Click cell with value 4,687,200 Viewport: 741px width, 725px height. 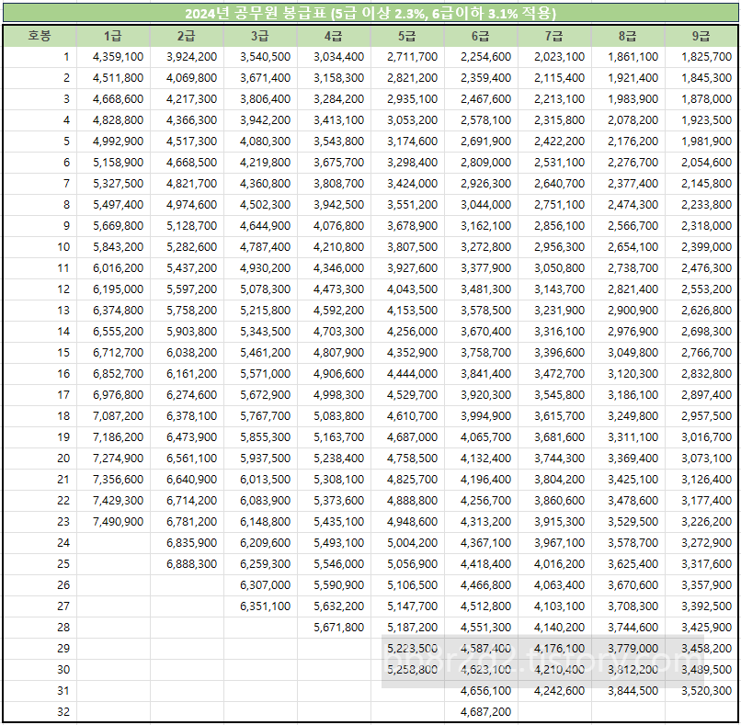coord(481,712)
